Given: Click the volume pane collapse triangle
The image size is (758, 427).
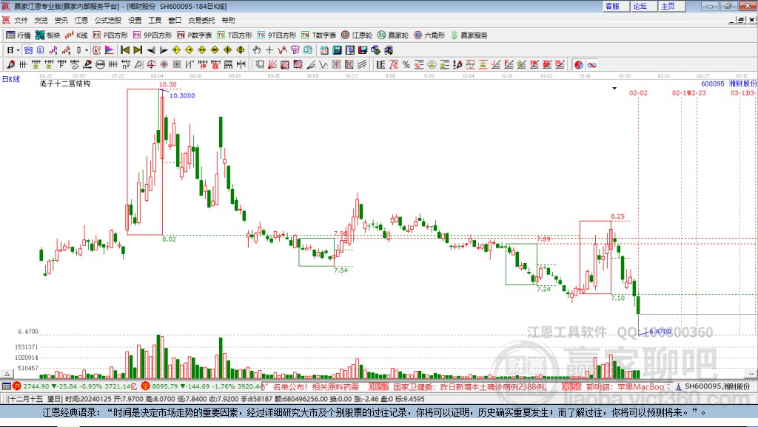Looking at the screenshot, I should pyautogui.click(x=7, y=374).
